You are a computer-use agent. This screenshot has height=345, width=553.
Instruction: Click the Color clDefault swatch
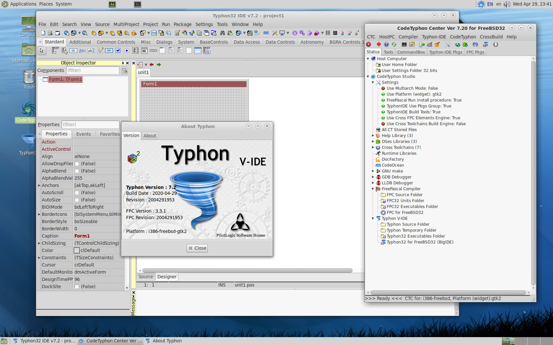click(77, 250)
